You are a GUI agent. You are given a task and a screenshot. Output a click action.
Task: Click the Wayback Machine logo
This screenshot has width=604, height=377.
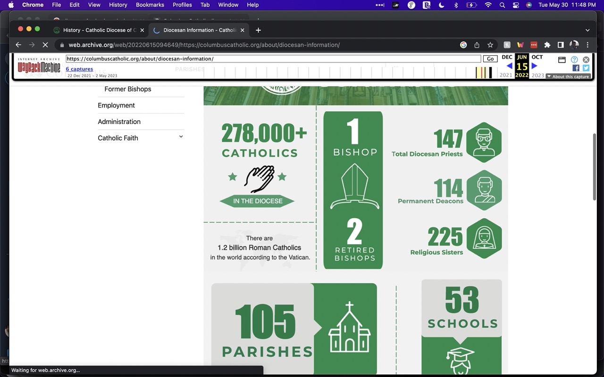point(39,66)
